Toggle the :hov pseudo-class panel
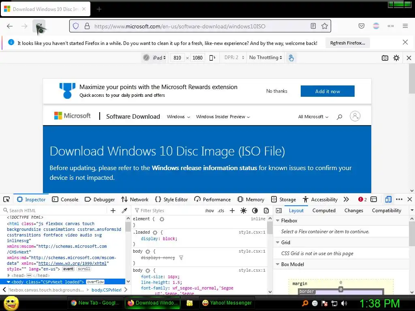 pyautogui.click(x=210, y=211)
